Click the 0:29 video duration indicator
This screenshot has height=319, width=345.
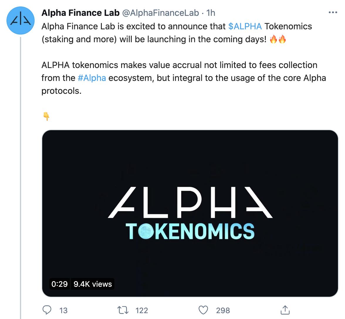pos(59,284)
